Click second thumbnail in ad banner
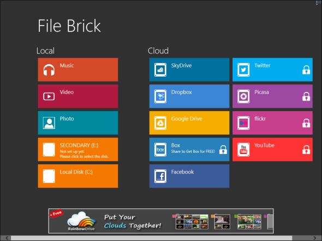322x241 pixels. [222, 222]
